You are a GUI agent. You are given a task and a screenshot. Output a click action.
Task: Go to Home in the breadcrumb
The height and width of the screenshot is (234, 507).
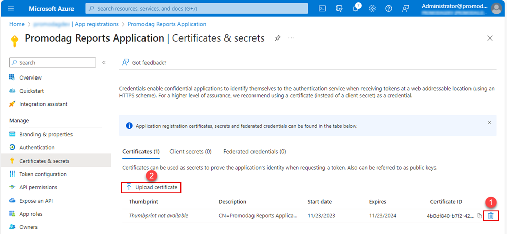coord(17,24)
